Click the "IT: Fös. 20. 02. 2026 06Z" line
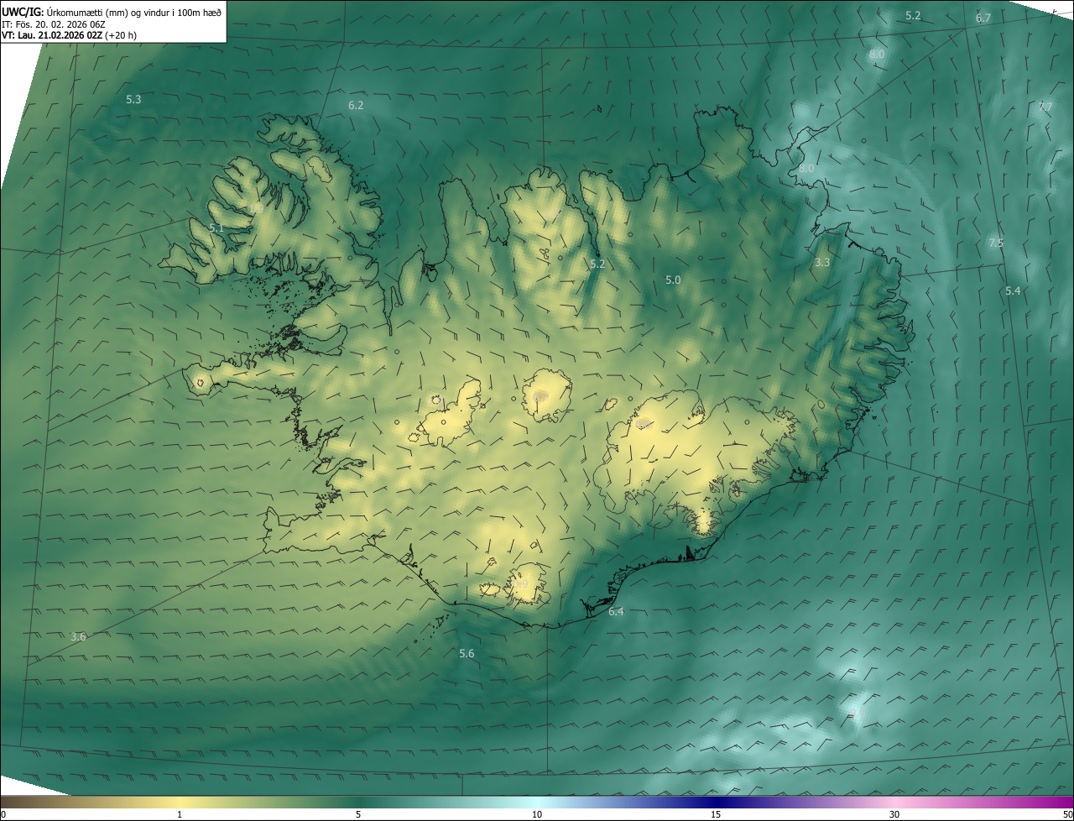The width and height of the screenshot is (1074, 821). pos(54,24)
